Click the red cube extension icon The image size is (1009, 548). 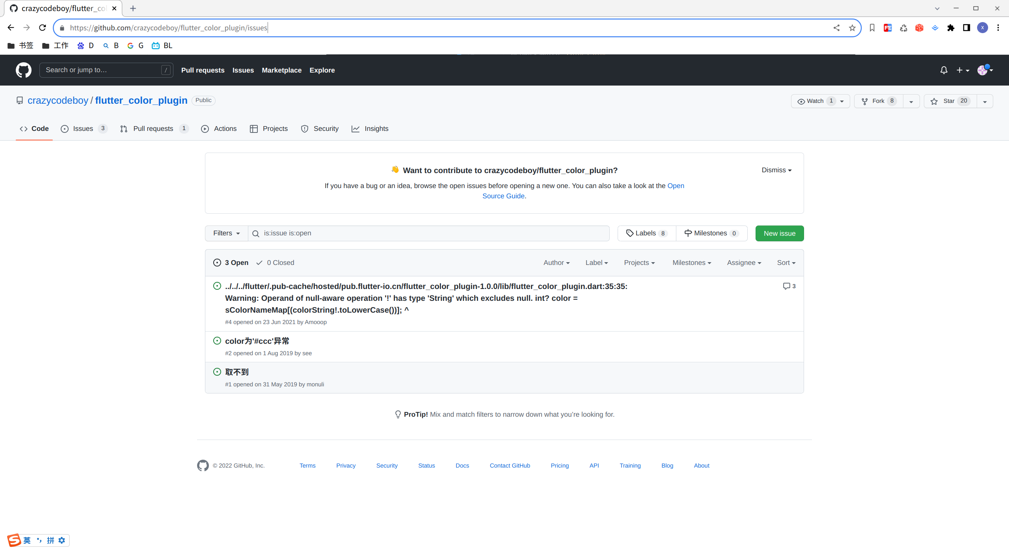click(x=919, y=28)
